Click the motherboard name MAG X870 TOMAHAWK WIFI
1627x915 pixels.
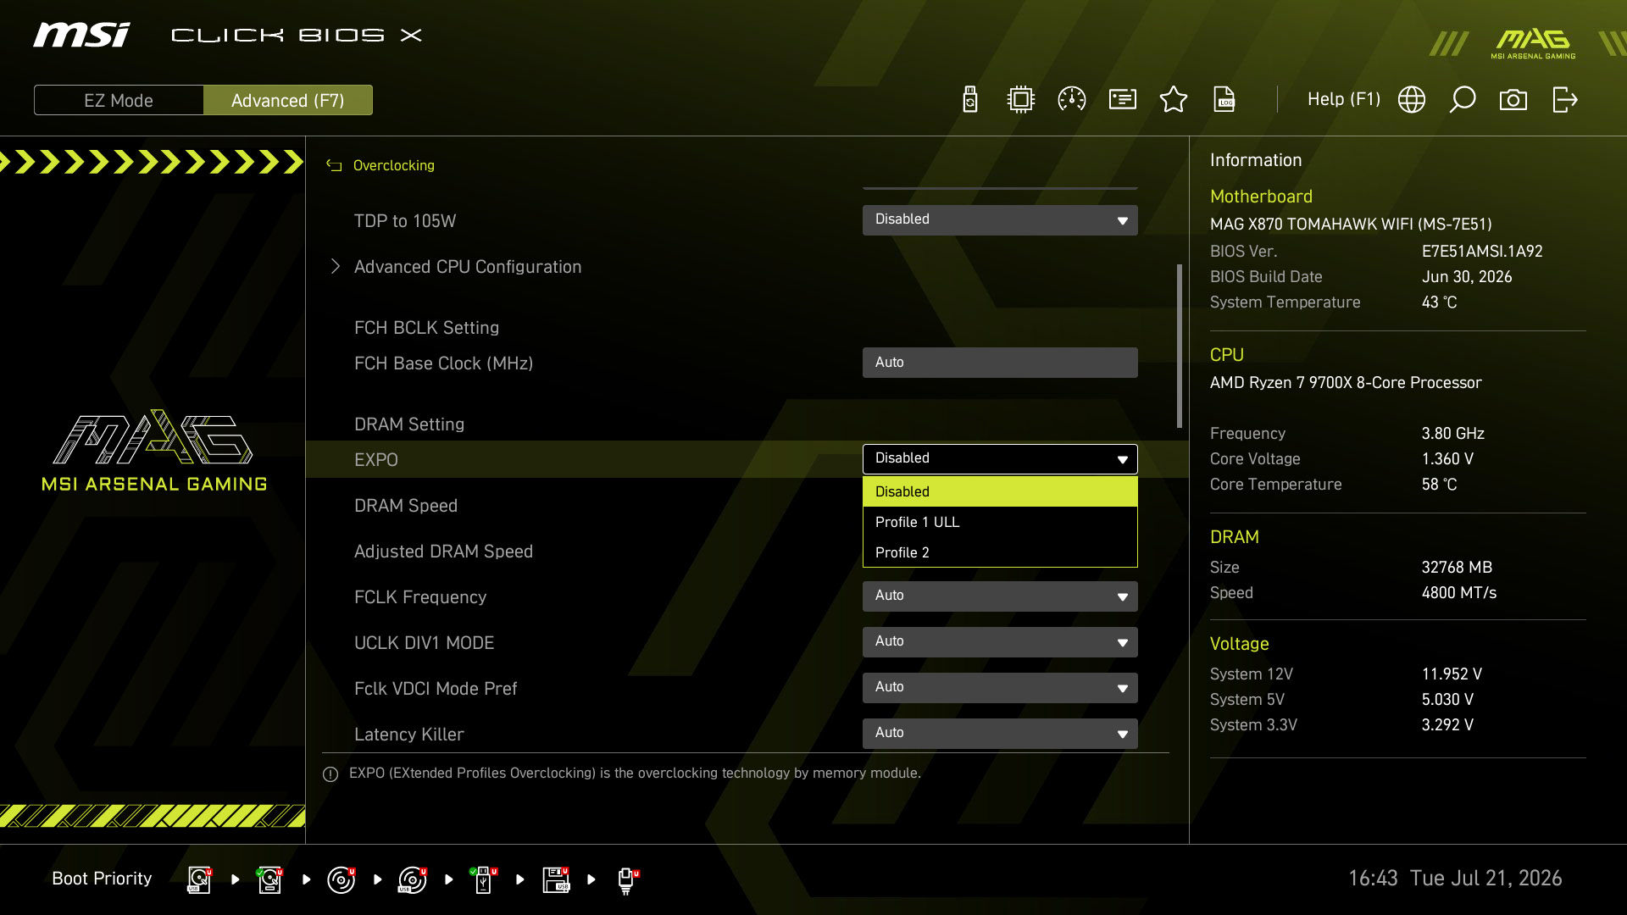pos(1351,225)
